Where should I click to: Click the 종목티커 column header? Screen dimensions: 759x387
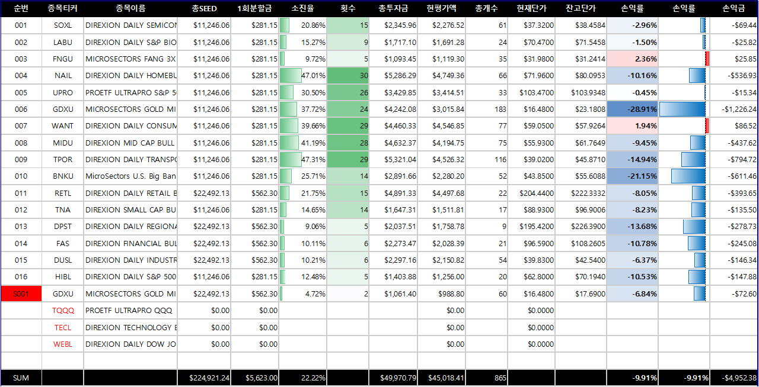tap(63, 8)
